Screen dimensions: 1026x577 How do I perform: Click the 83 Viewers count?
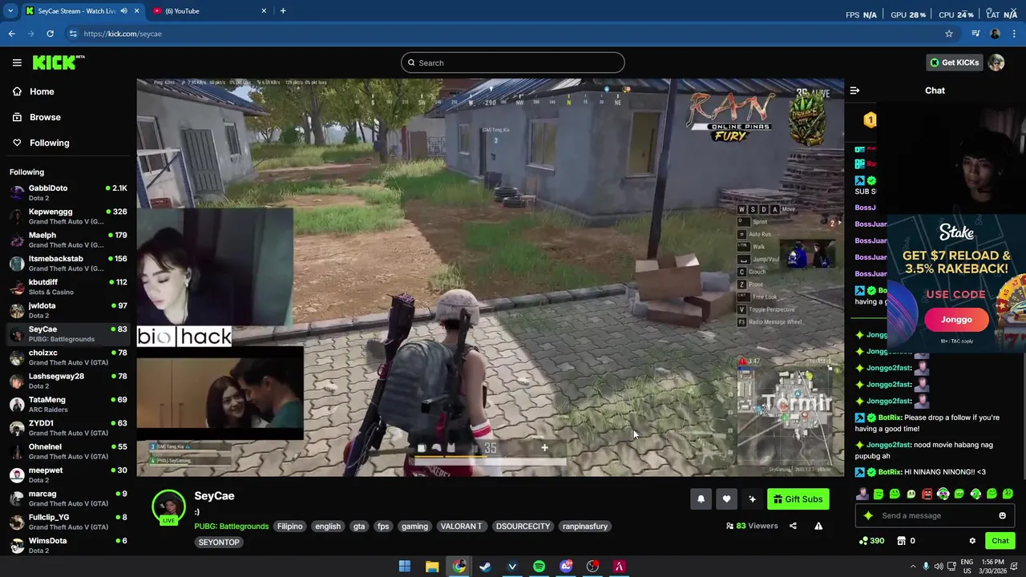[x=752, y=527]
